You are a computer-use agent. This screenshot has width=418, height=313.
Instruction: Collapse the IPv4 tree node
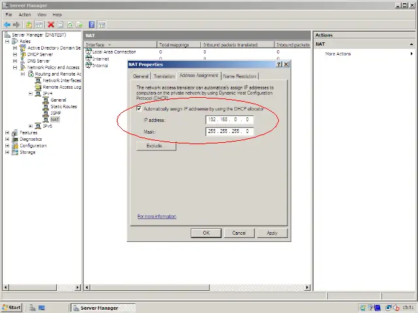click(31, 94)
